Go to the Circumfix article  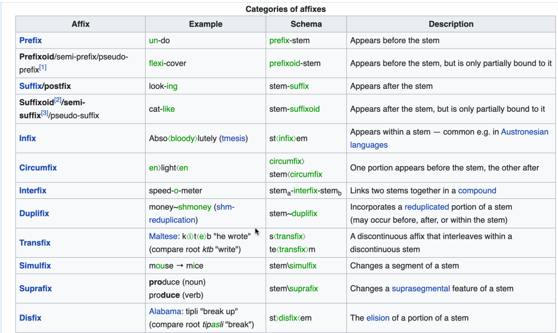38,168
